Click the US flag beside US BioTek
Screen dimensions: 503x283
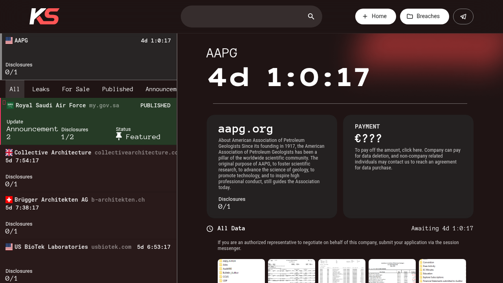[x=9, y=247]
